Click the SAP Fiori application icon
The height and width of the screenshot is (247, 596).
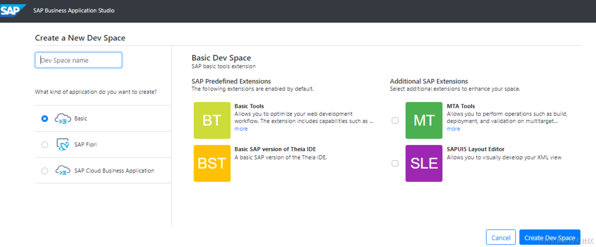click(x=63, y=144)
